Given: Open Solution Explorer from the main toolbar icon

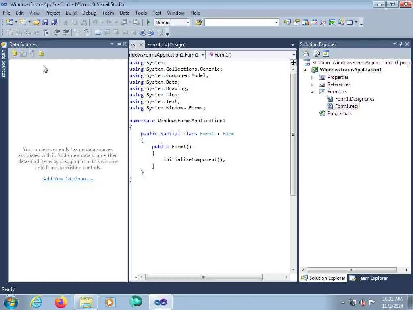Looking at the screenshot, I should click(x=287, y=23).
